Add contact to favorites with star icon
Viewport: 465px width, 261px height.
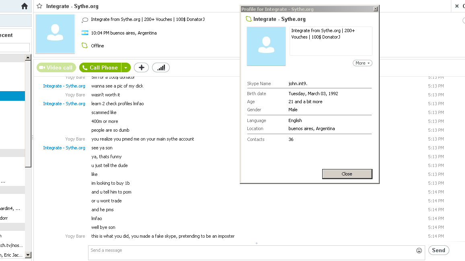tap(39, 6)
